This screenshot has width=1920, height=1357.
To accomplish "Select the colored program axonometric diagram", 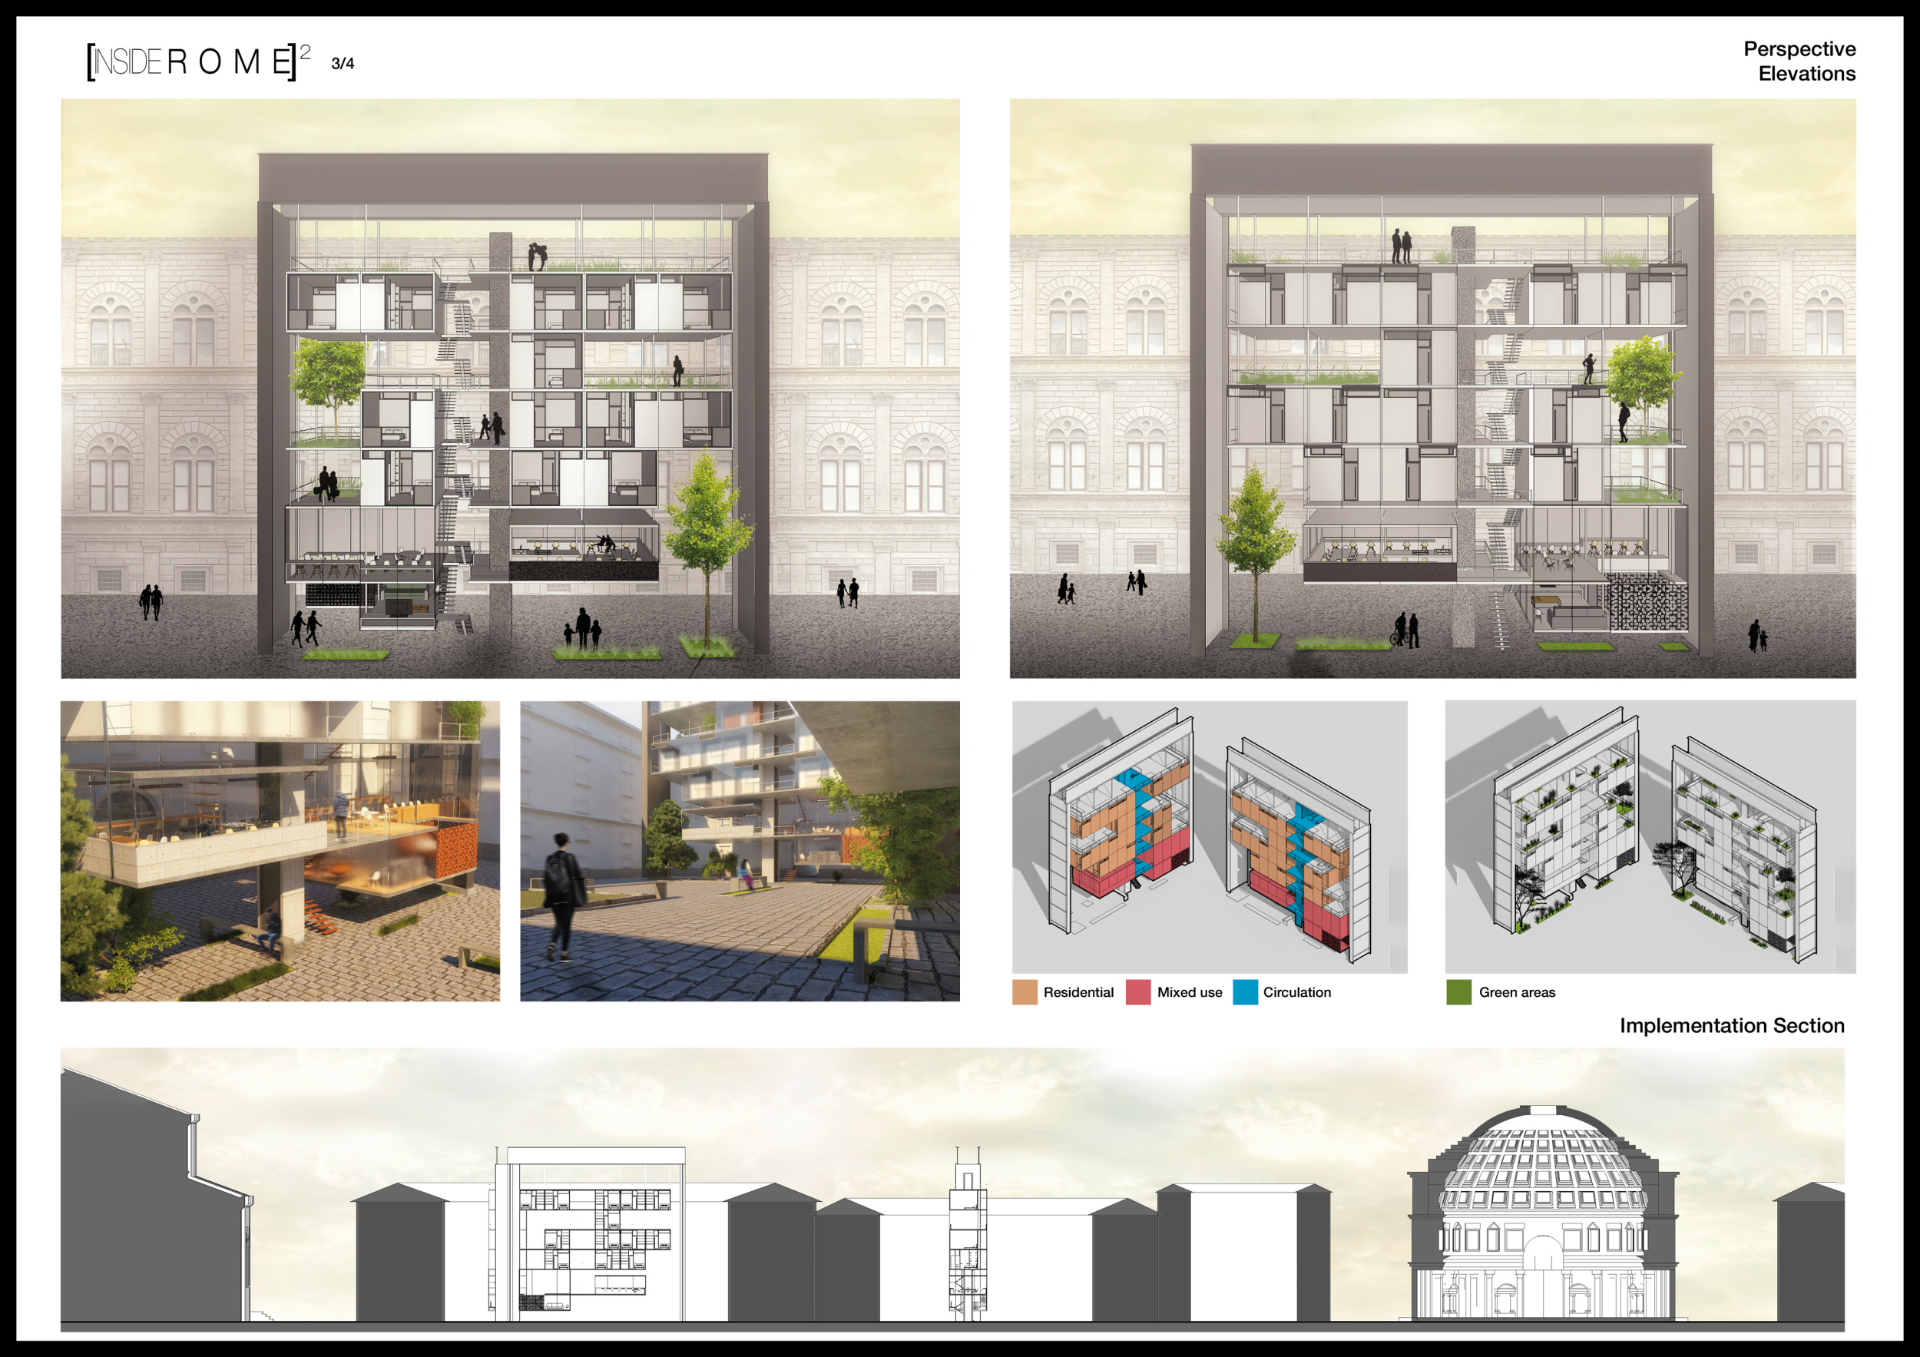I will coord(1209,836).
